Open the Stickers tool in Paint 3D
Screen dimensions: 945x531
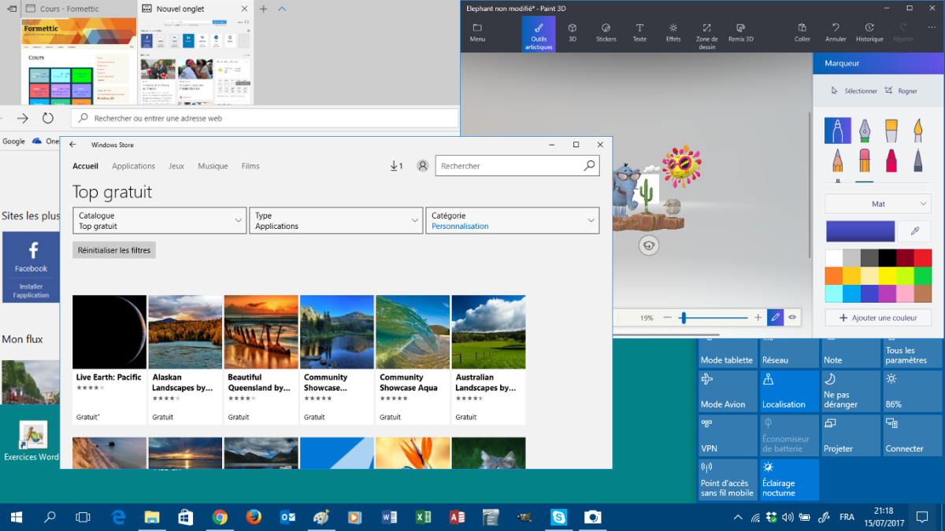point(606,32)
